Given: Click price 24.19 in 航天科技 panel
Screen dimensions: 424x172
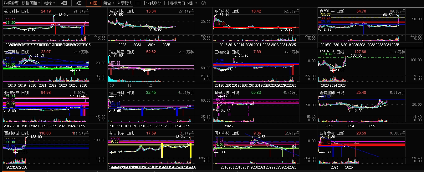Looking at the screenshot, I should coord(46,11).
